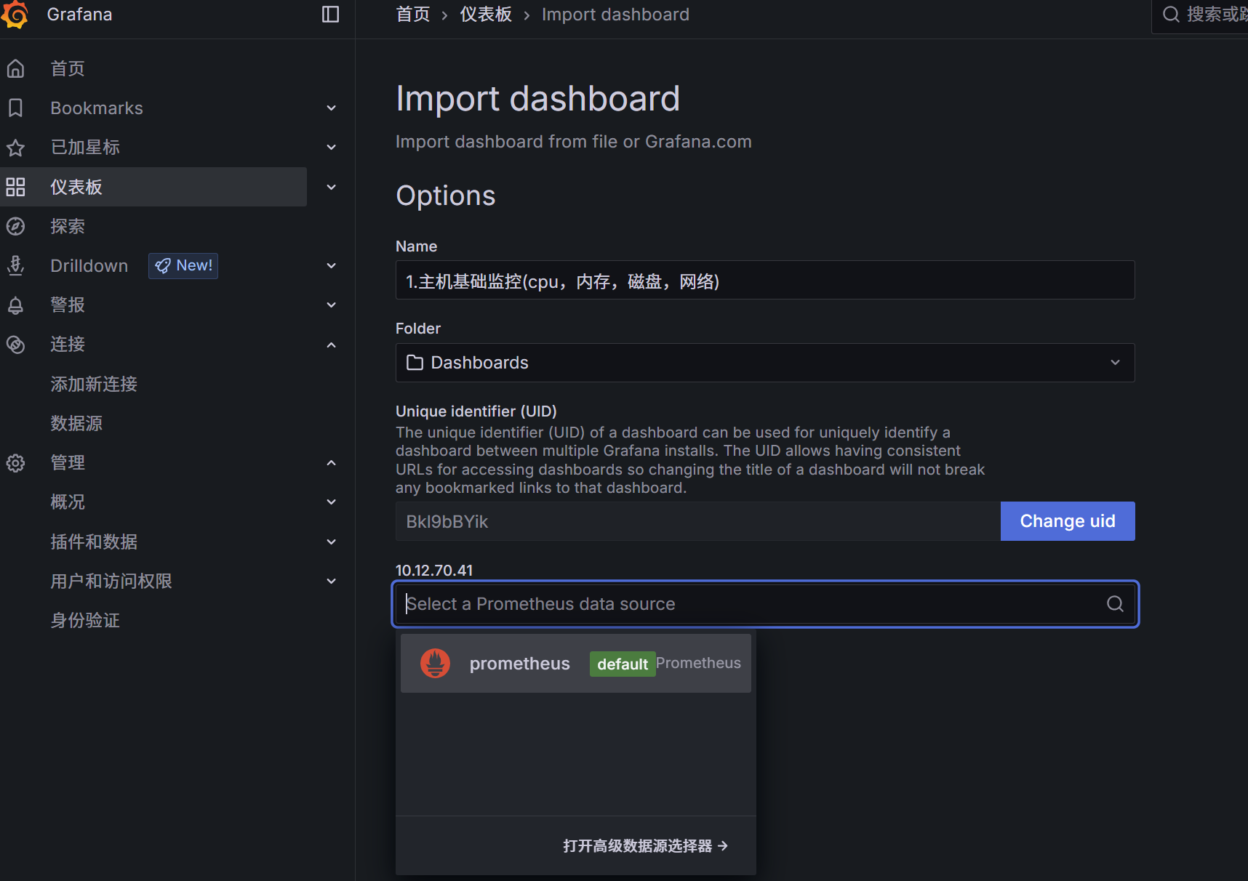Image resolution: width=1248 pixels, height=881 pixels.
Task: Click the bell icon for 警报
Action: coord(15,305)
